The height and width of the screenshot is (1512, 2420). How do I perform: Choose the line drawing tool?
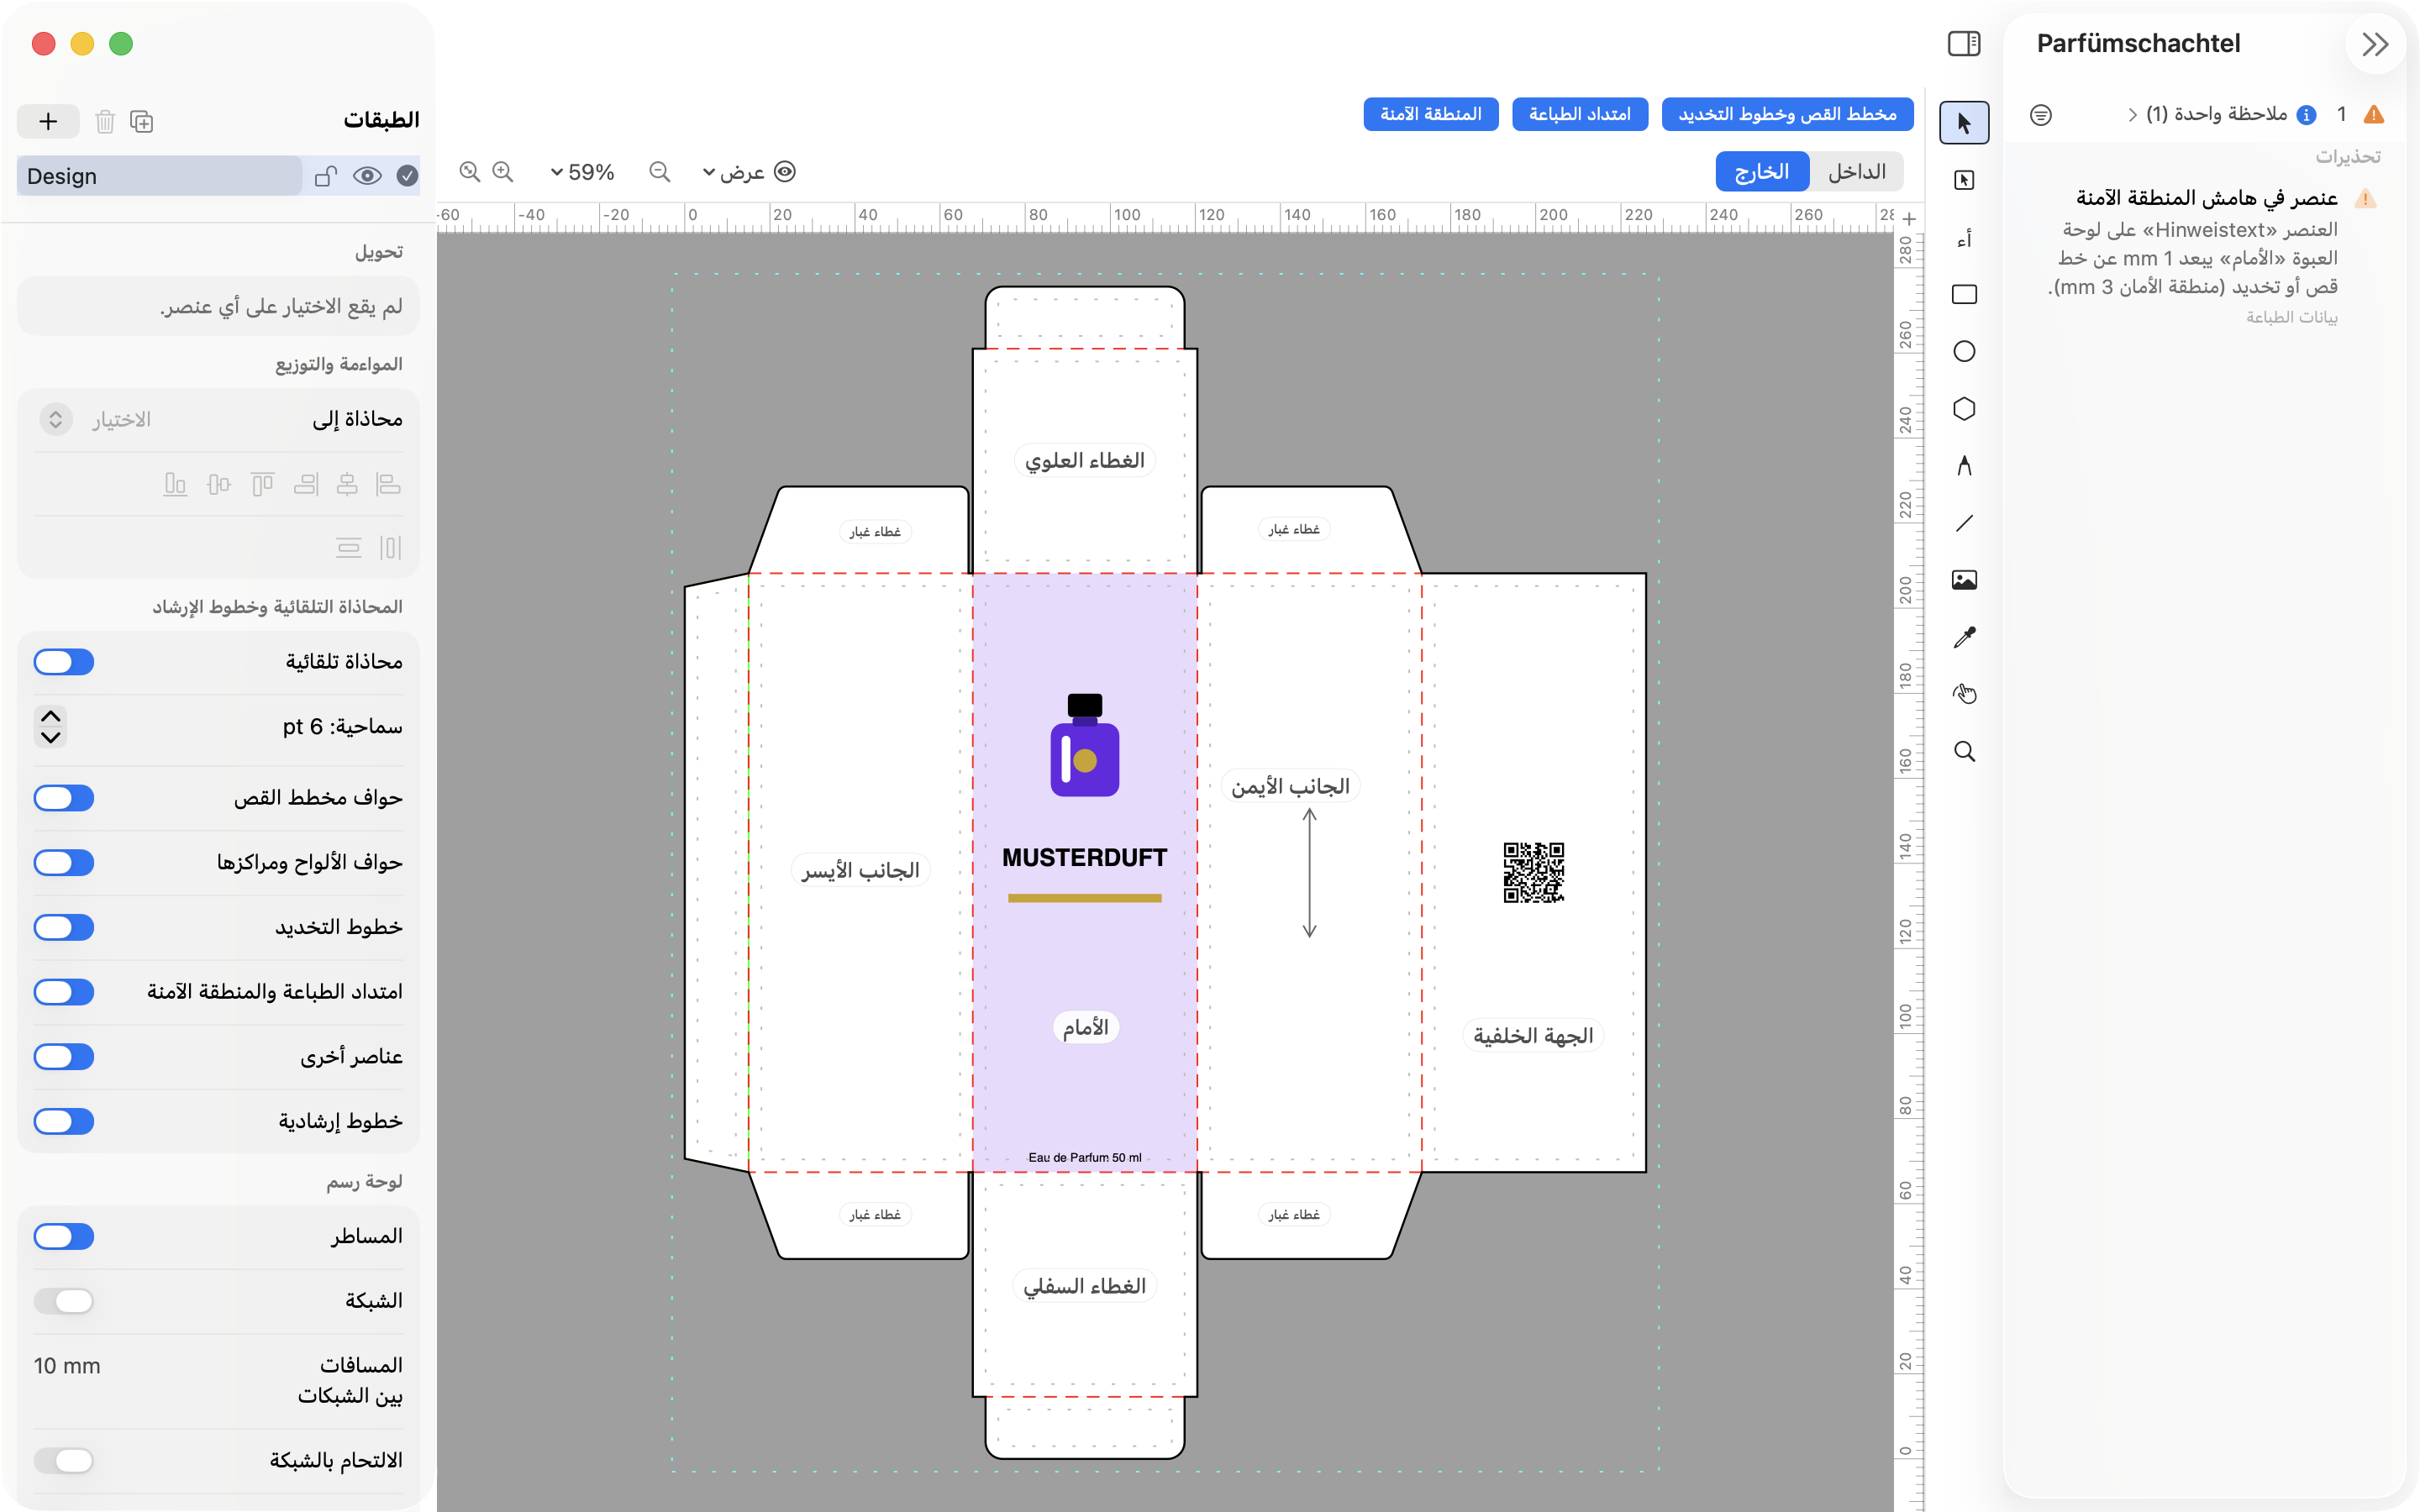tap(1964, 523)
